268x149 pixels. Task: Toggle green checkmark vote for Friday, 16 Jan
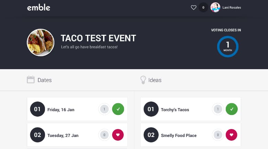click(118, 109)
